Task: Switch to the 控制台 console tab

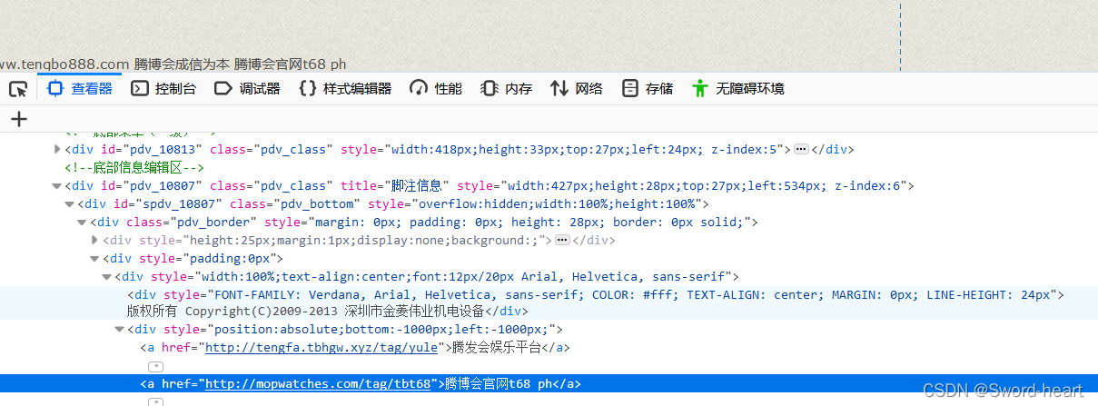Action: 163,89
